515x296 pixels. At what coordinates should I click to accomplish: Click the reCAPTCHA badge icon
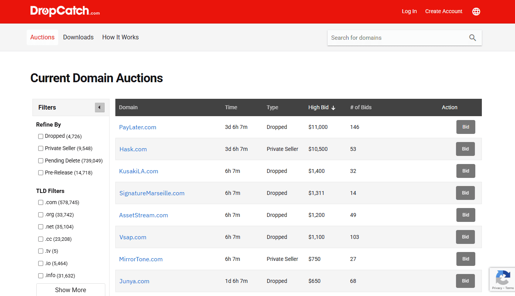503,277
